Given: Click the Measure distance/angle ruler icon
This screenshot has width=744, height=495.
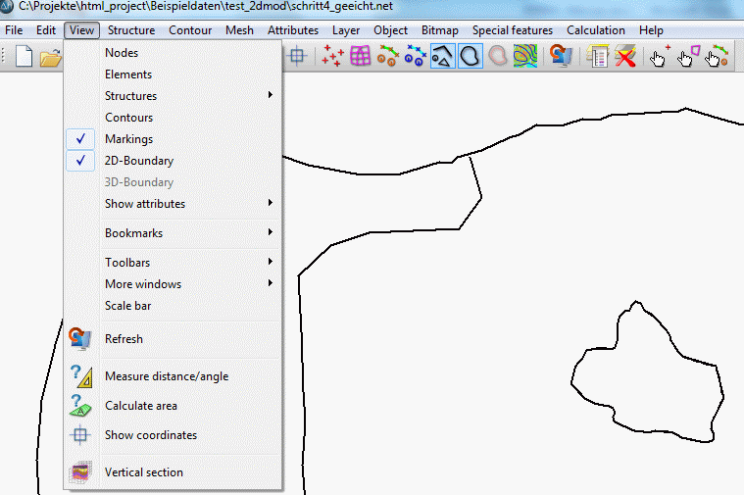Looking at the screenshot, I should (x=81, y=376).
